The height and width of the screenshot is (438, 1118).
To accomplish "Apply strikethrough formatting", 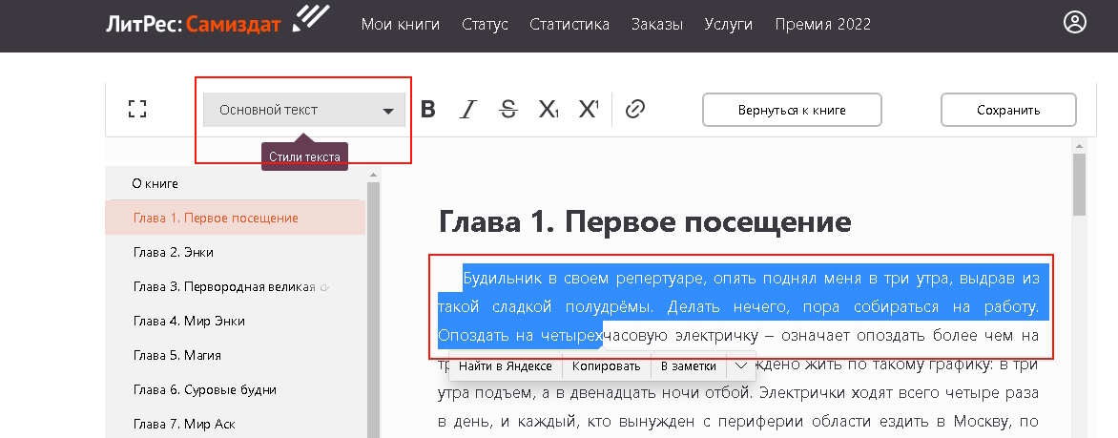I will click(508, 109).
